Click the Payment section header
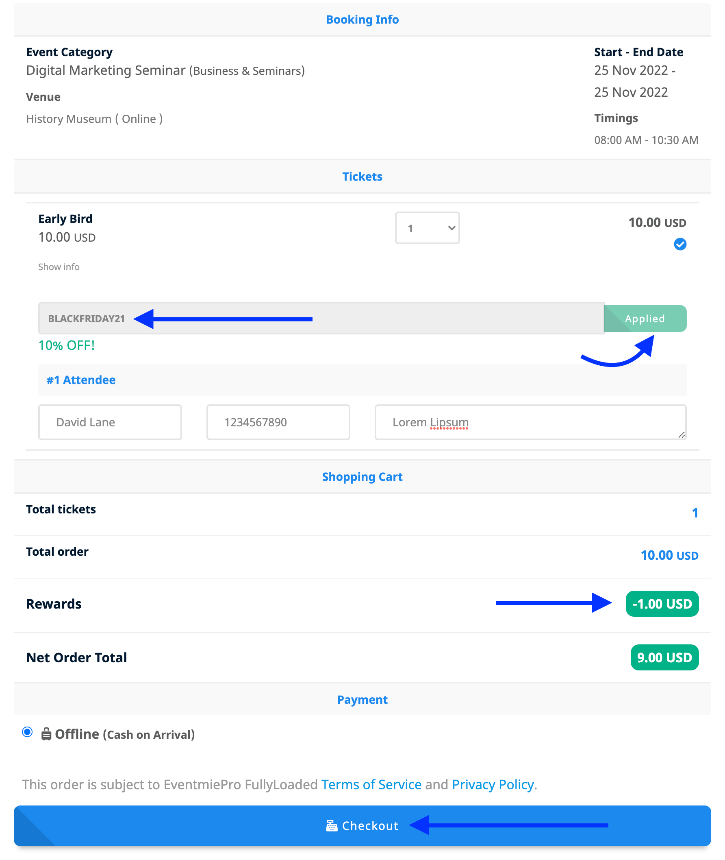Image resolution: width=725 pixels, height=860 pixels. point(362,700)
